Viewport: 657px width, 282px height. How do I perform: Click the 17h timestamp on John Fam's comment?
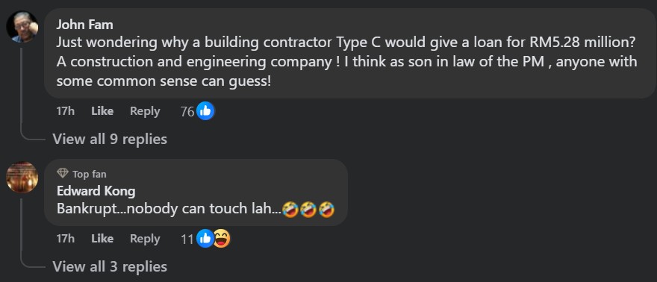[x=66, y=111]
